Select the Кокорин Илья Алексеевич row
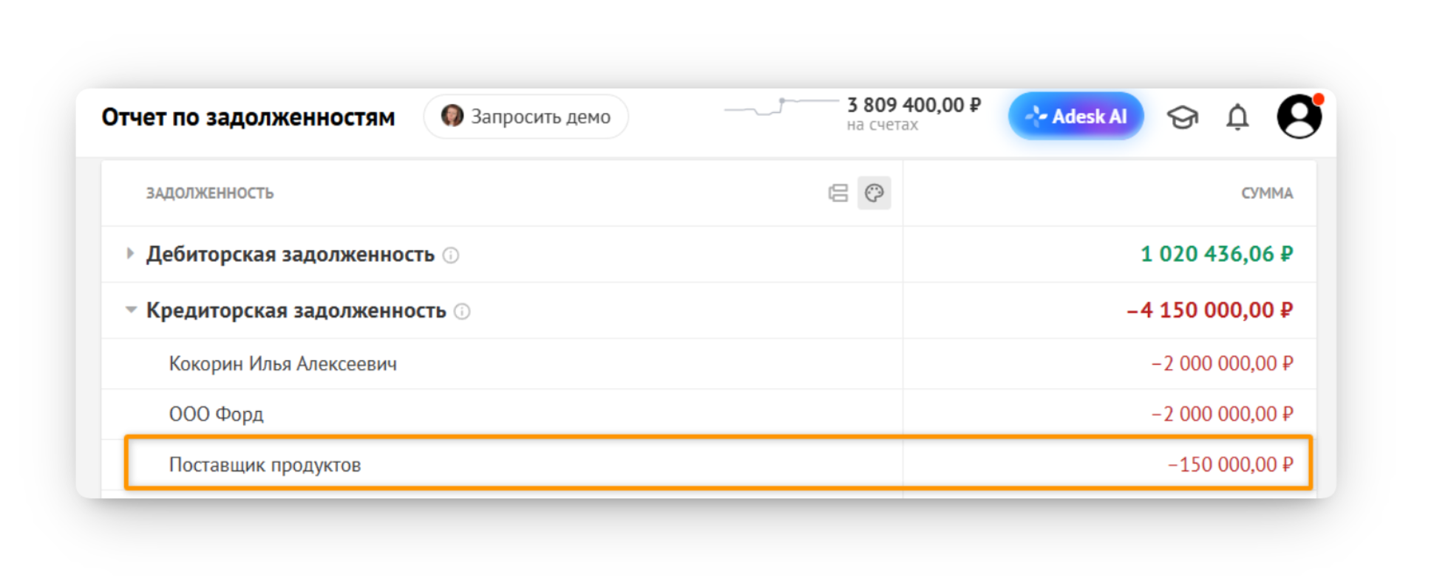The image size is (1434, 586). [709, 364]
